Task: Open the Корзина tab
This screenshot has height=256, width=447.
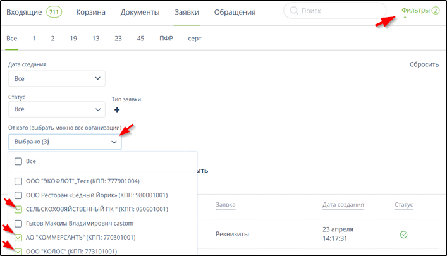Action: [90, 12]
